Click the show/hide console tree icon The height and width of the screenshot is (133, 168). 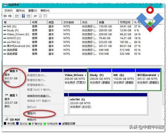click(x=17, y=16)
